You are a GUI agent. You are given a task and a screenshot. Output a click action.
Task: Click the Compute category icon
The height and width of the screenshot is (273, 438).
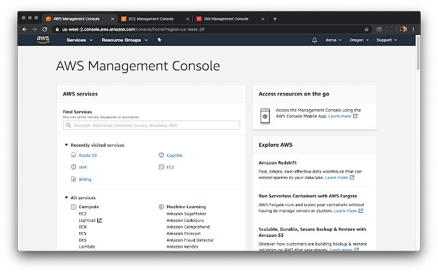(x=73, y=207)
